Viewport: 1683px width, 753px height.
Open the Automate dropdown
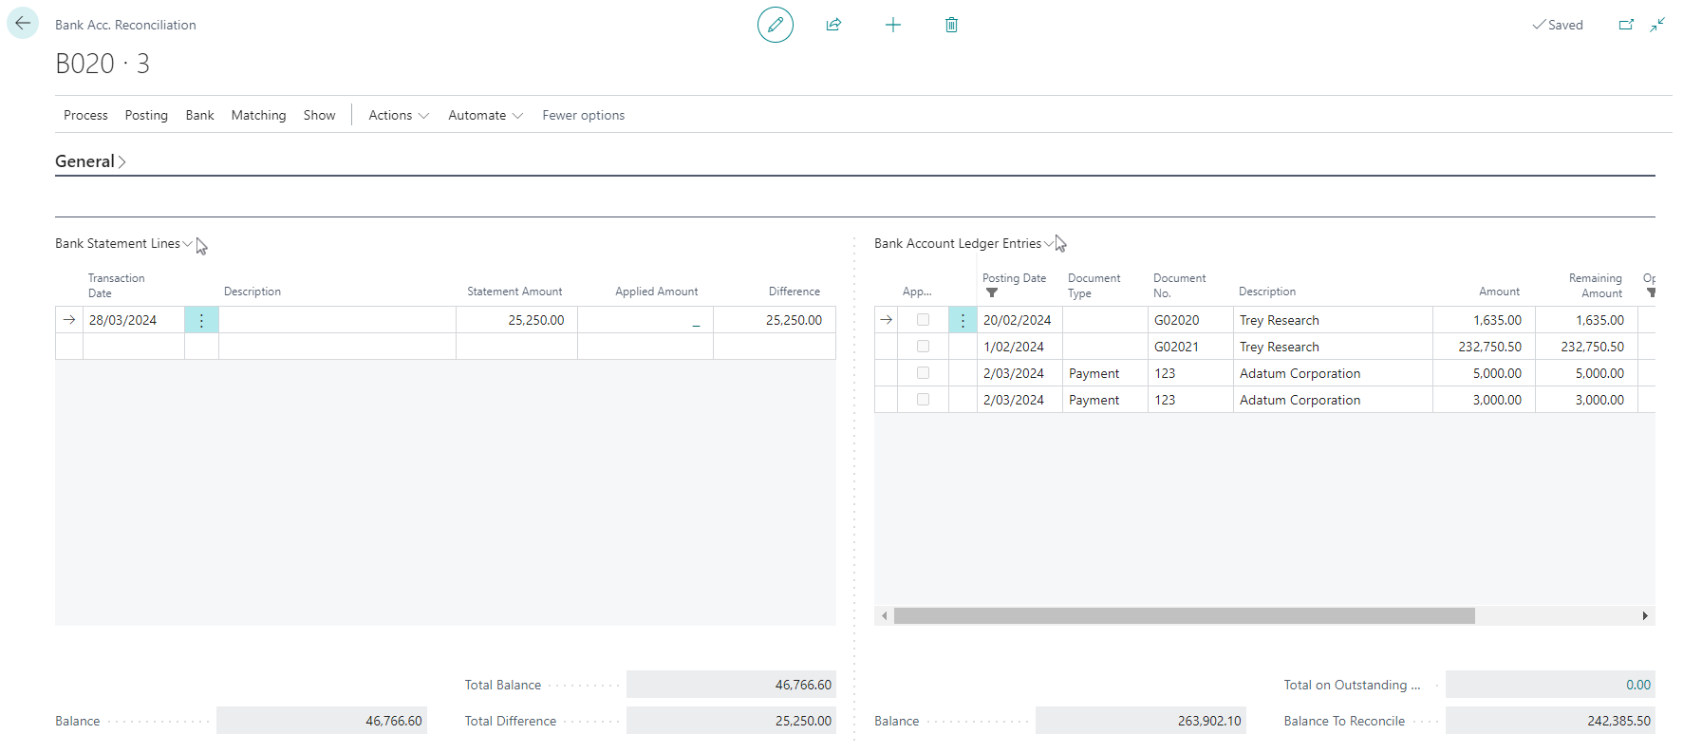coord(485,115)
